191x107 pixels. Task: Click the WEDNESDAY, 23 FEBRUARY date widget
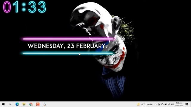(x=67, y=46)
